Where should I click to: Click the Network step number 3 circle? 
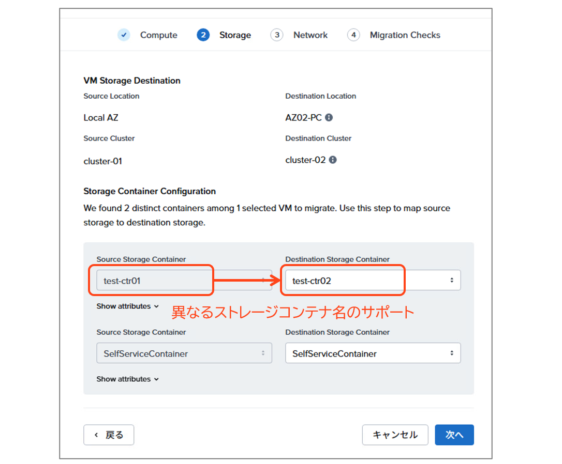point(277,35)
